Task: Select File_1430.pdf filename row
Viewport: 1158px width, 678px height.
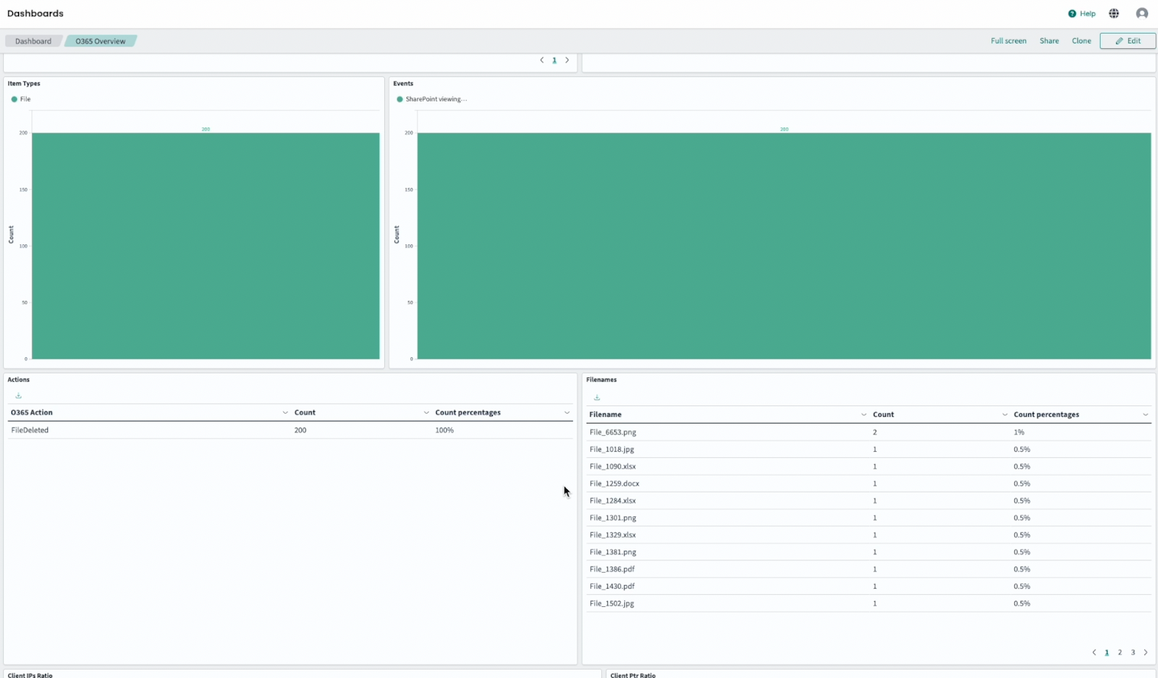Action: click(868, 586)
